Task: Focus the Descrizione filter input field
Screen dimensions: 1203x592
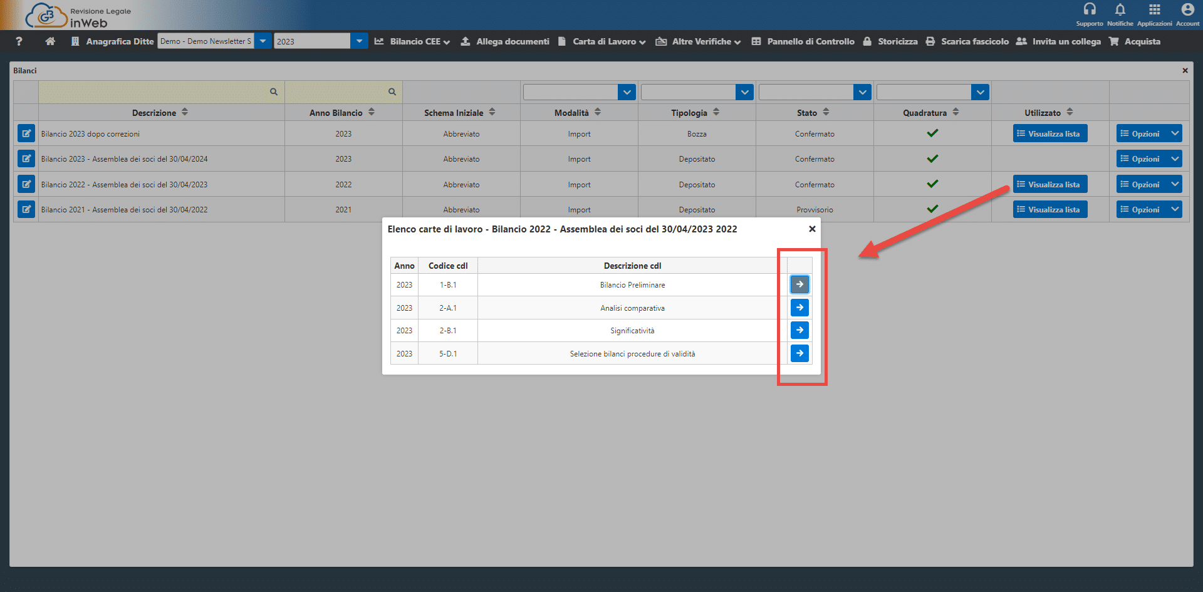Action: (x=162, y=92)
